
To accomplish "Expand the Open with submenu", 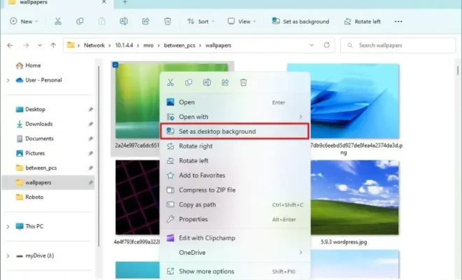I will click(x=300, y=117).
